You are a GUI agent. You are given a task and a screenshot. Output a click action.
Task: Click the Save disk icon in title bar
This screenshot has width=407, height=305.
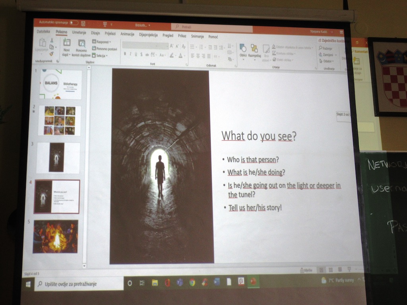coord(83,24)
